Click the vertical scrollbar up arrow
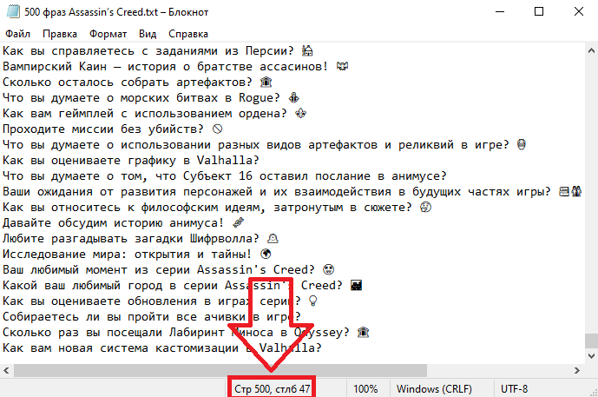598x397 pixels. pos(590,50)
